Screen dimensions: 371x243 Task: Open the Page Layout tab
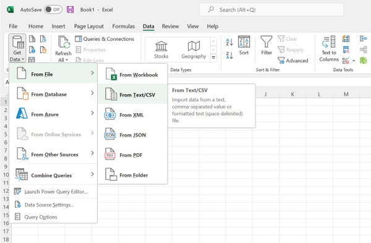pyautogui.click(x=88, y=26)
